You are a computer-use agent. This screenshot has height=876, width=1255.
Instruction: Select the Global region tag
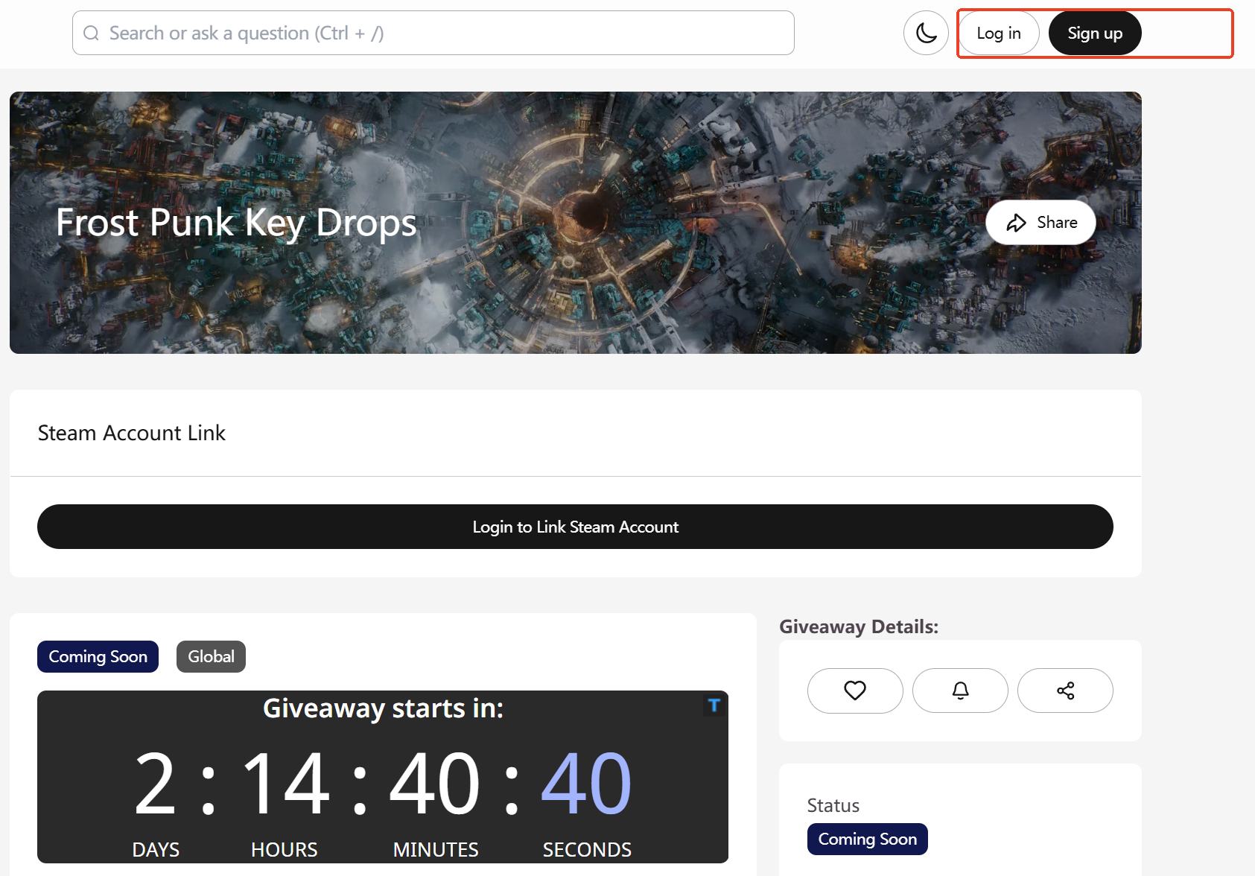click(x=211, y=656)
